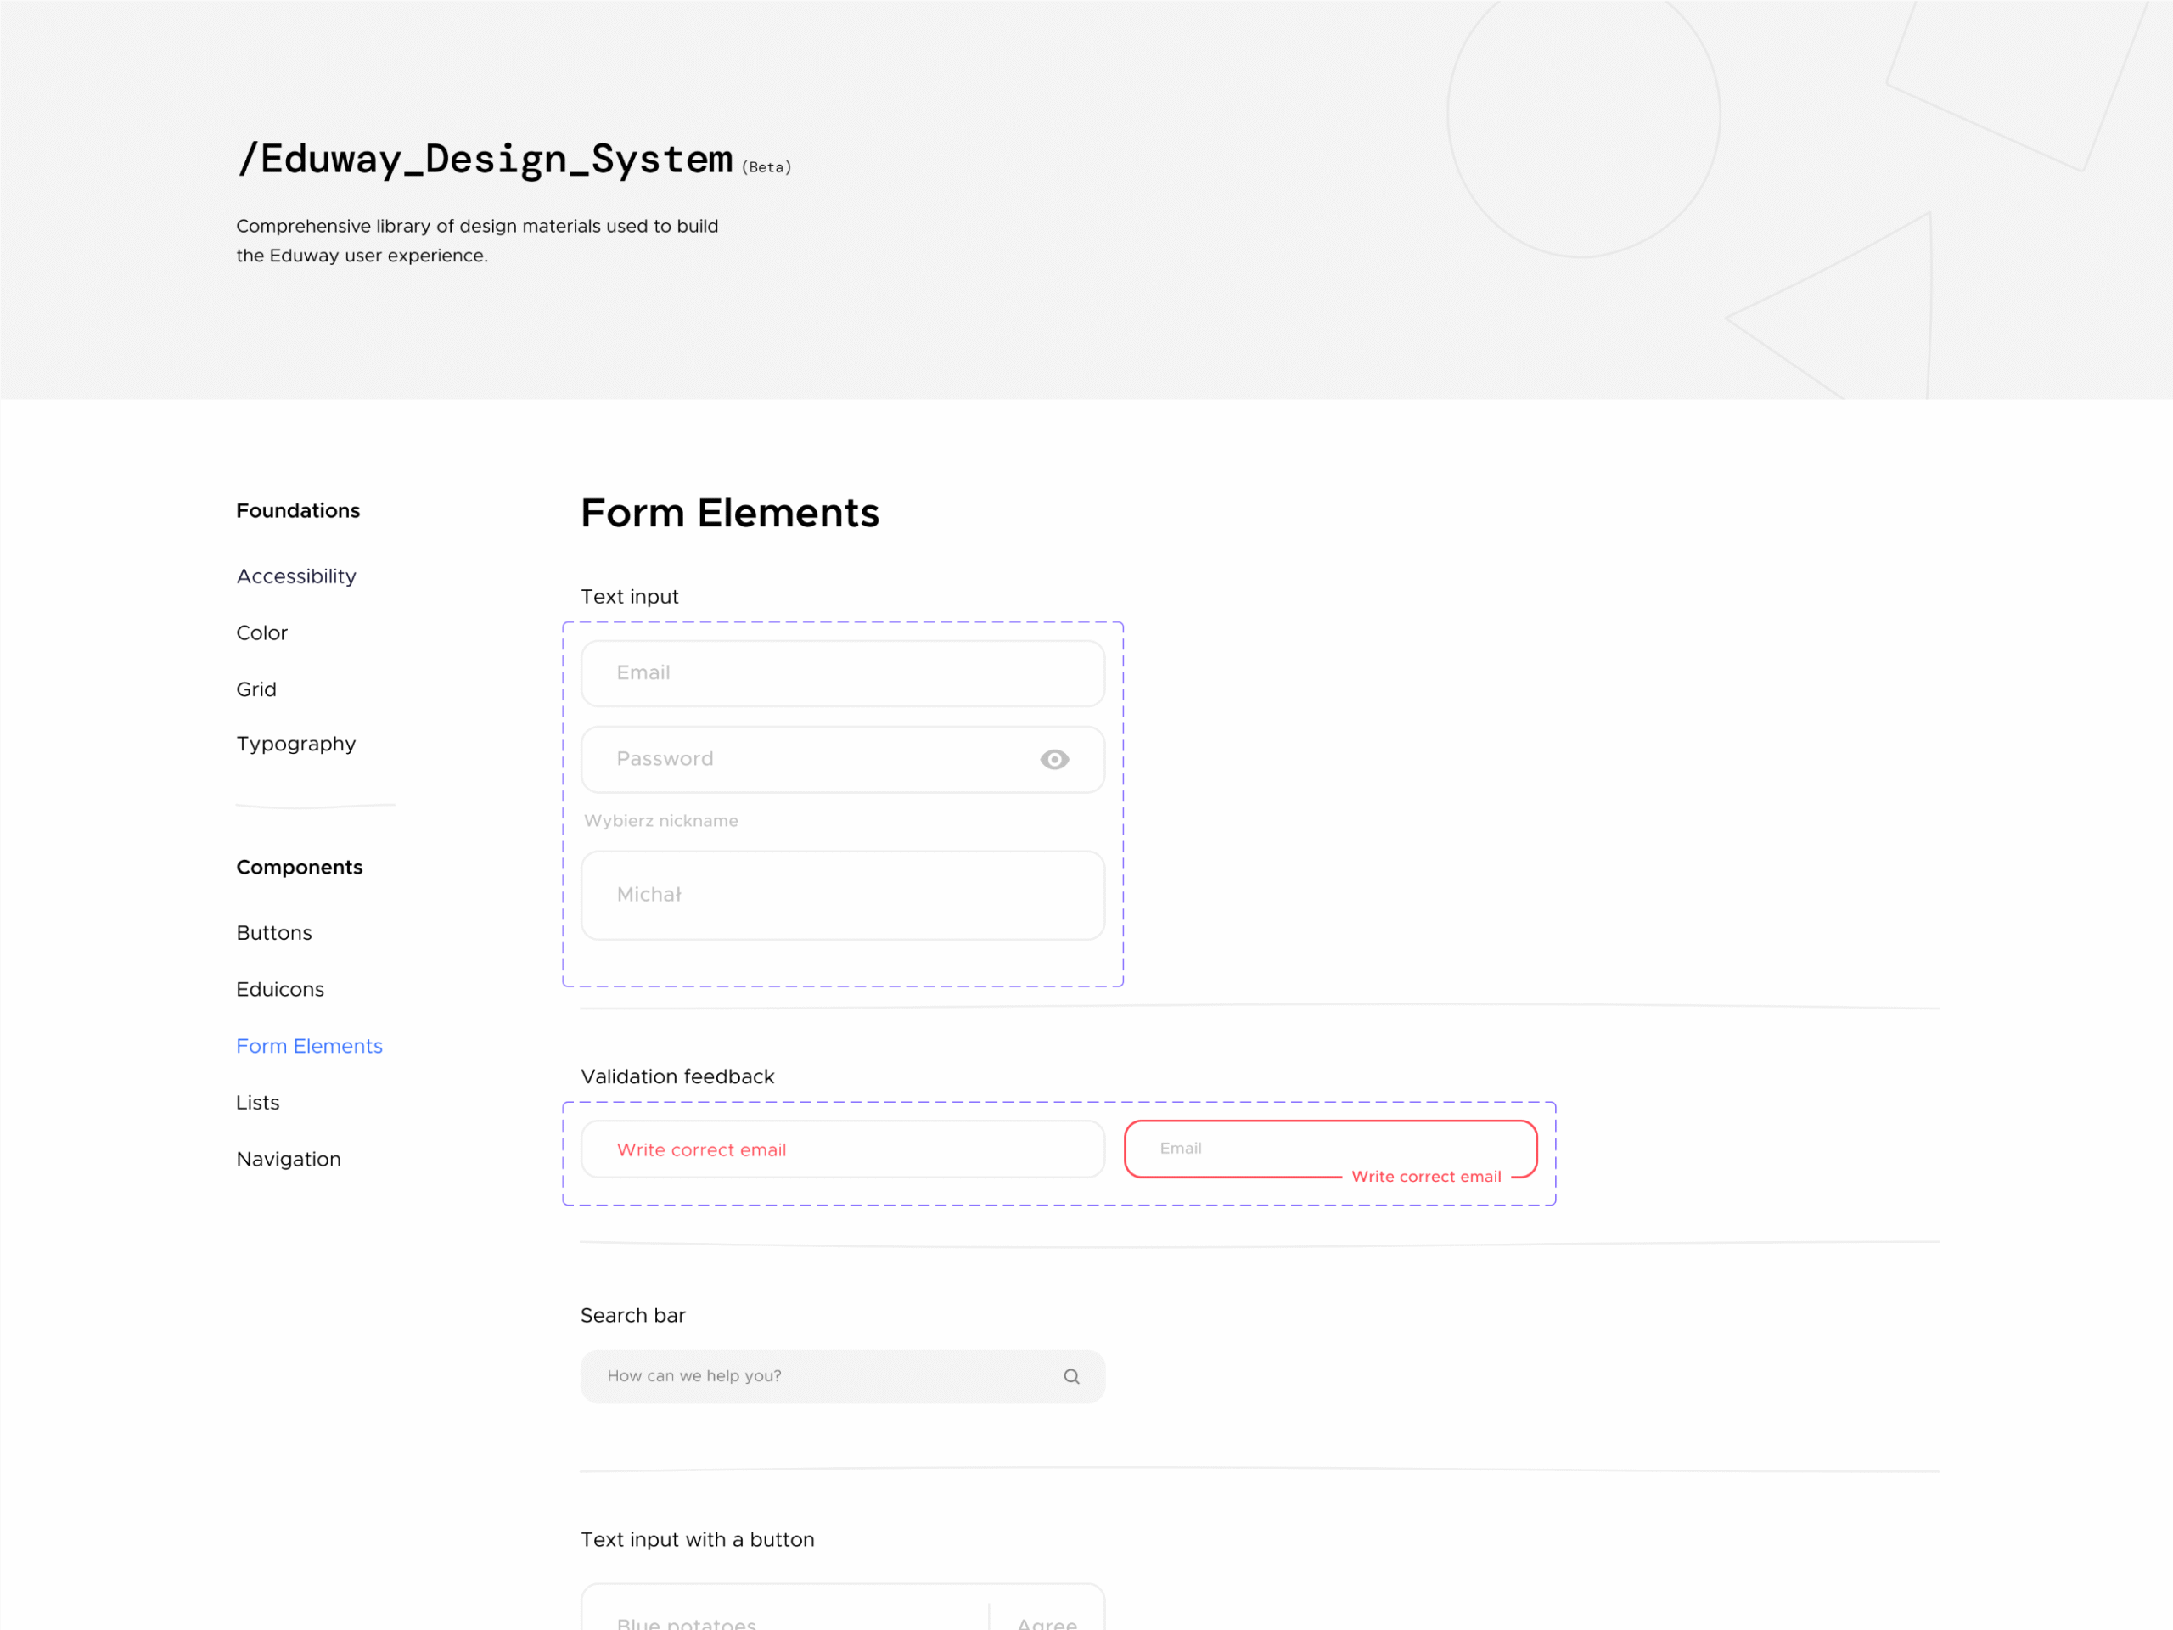Go to the Buttons component page
2173x1630 pixels.
coord(274,931)
